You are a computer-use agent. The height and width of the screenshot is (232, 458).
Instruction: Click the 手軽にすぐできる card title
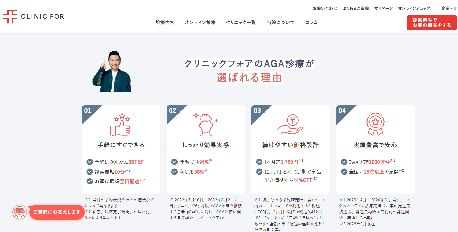coord(121,145)
